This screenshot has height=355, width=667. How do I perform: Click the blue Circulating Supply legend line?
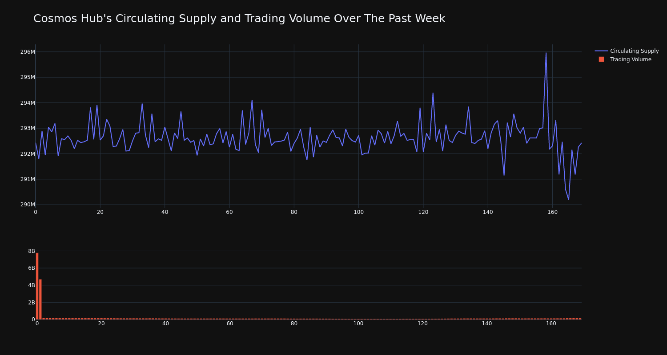coord(601,51)
